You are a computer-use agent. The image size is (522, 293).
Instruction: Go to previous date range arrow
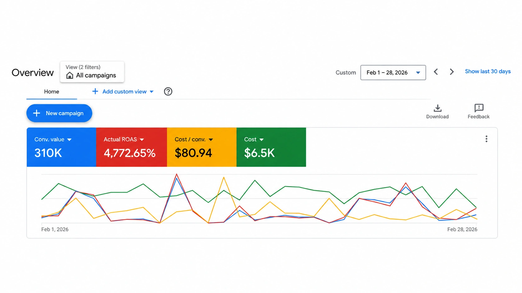pos(436,72)
